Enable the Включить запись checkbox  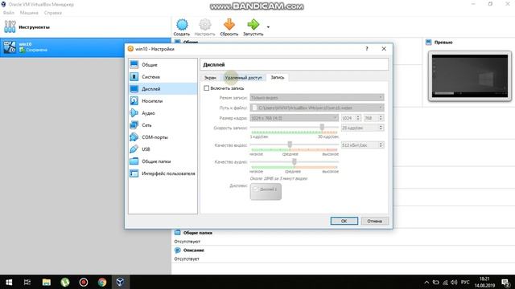tap(206, 88)
